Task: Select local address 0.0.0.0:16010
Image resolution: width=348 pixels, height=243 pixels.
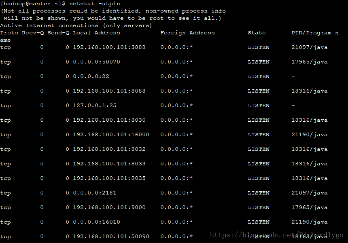Action: pyautogui.click(x=97, y=222)
